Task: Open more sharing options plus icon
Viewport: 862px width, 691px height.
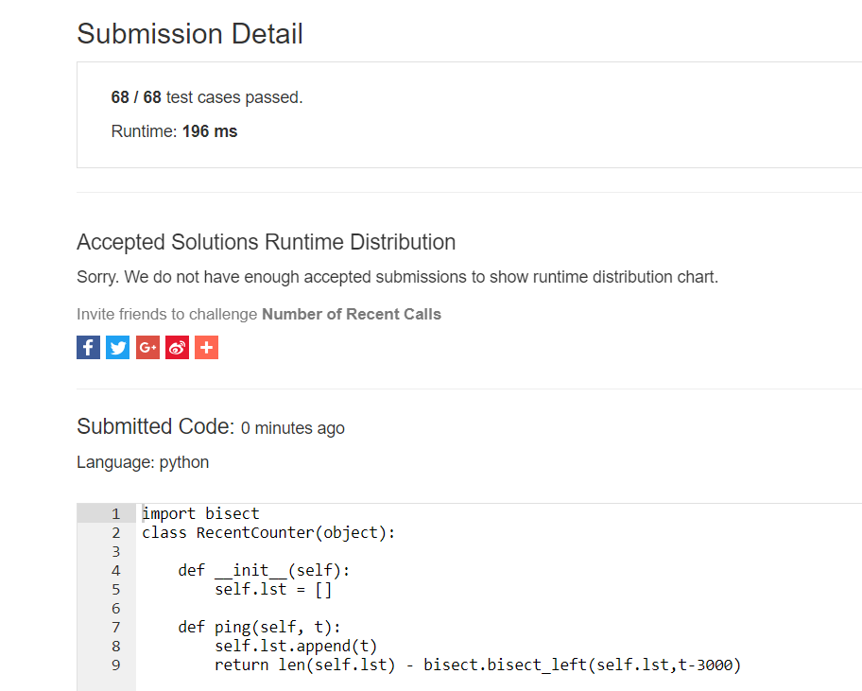Action: coord(206,348)
